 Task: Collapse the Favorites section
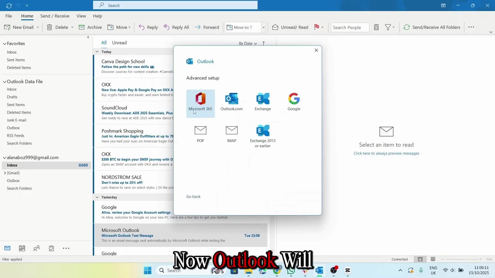pos(5,44)
